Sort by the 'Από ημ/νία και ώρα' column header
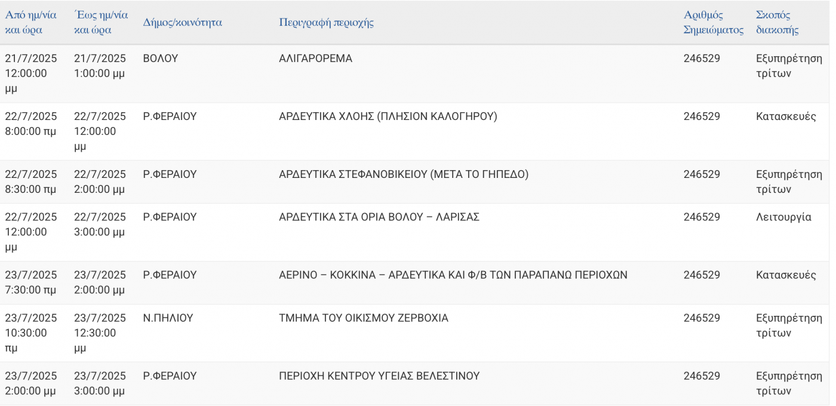This screenshot has height=406, width=836. point(31,23)
